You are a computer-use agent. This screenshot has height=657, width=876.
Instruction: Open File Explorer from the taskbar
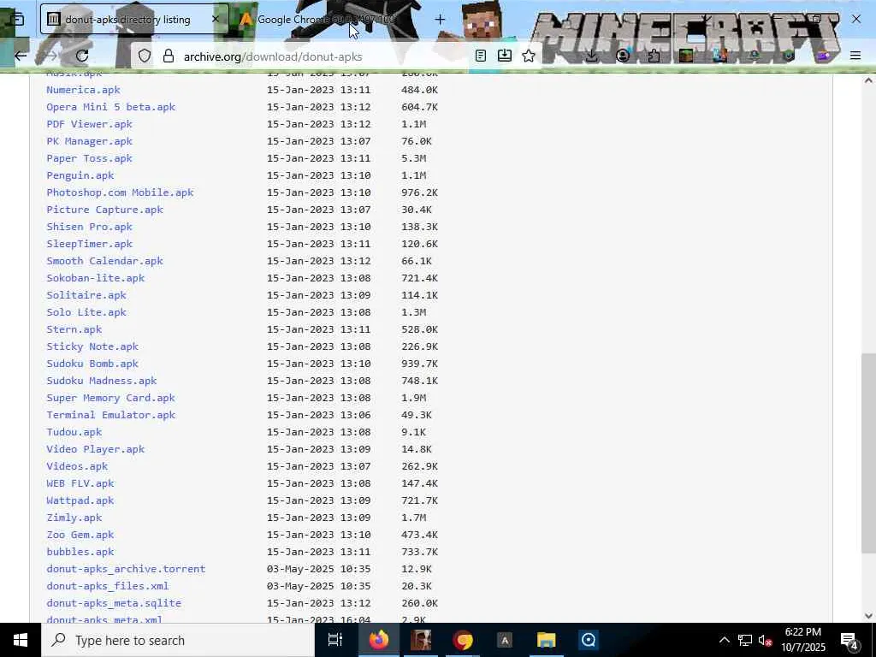pyautogui.click(x=547, y=640)
